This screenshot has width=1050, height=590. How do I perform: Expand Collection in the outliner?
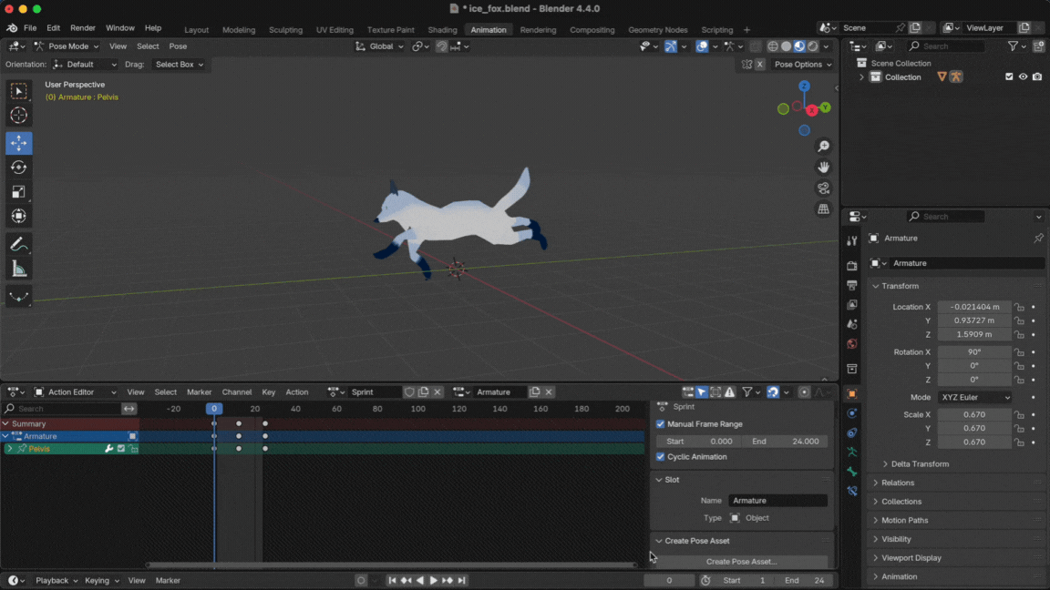862,76
